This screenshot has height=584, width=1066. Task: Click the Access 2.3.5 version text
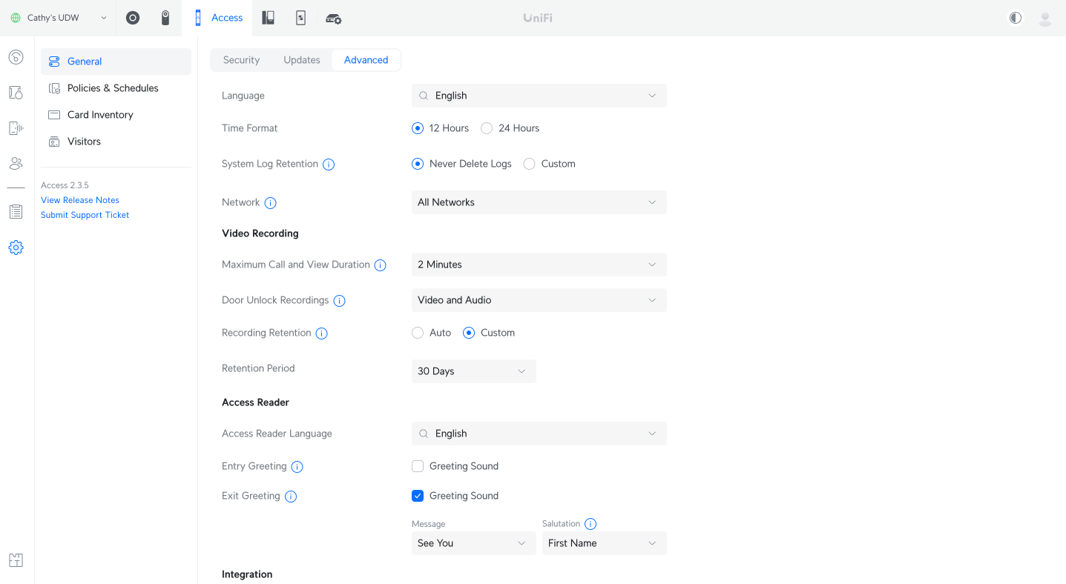pos(65,185)
